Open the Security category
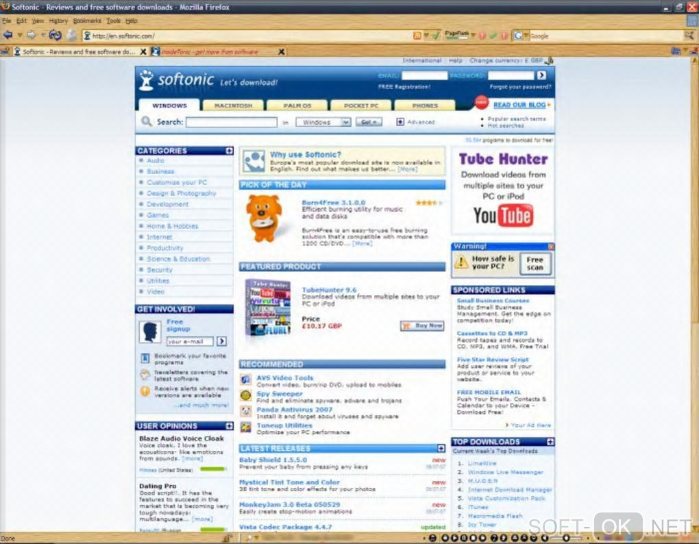This screenshot has height=544, width=699. (x=160, y=270)
